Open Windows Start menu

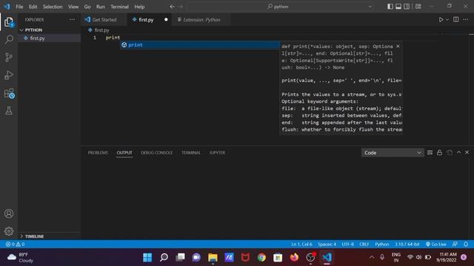coord(147,257)
